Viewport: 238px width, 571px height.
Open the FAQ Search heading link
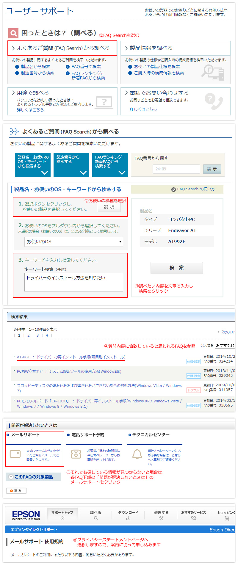pyautogui.click(x=63, y=48)
